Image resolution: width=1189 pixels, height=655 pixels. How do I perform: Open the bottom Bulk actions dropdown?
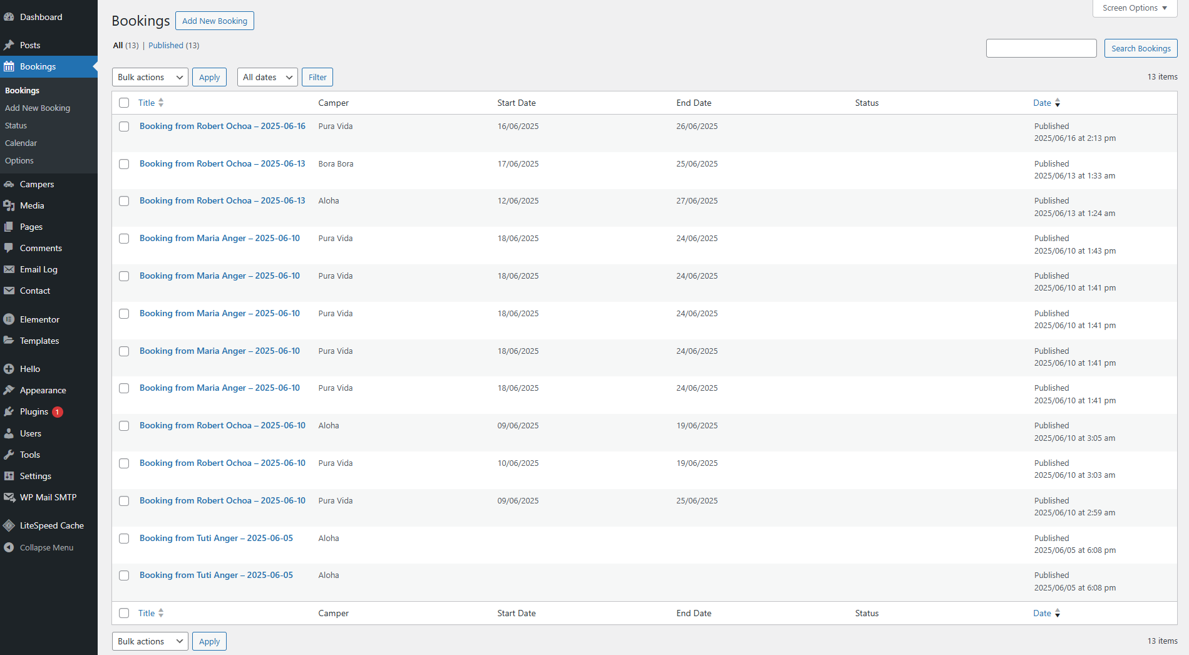tap(150, 641)
